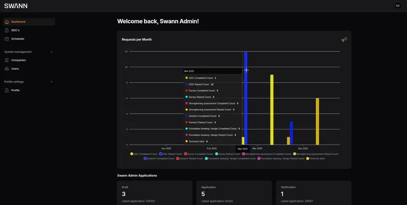This screenshot has height=205, width=407.
Task: Click the Dashboard home icon
Action: [7, 22]
